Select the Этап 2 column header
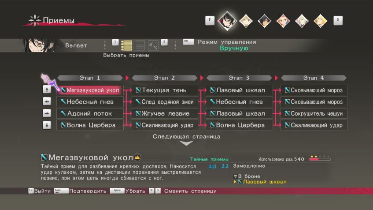This screenshot has height=210, width=373. coord(164,78)
